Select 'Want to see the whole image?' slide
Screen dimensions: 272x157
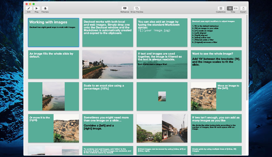pyautogui.click(x=216, y=65)
